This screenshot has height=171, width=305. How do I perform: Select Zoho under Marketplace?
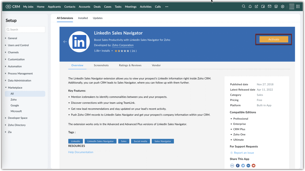click(13, 100)
